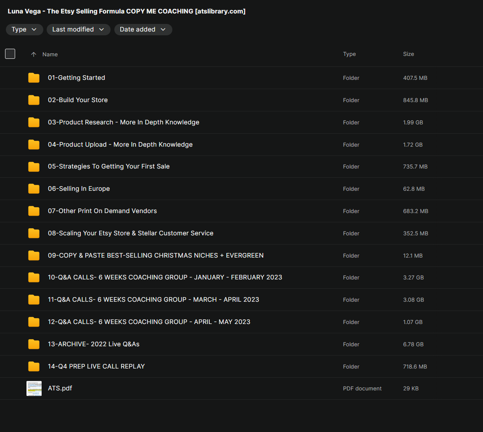Select the 13-ARCHIVE folder icon

point(34,344)
